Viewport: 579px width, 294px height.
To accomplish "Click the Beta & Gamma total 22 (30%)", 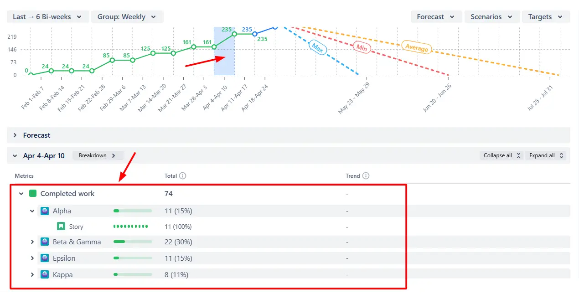I will point(178,242).
